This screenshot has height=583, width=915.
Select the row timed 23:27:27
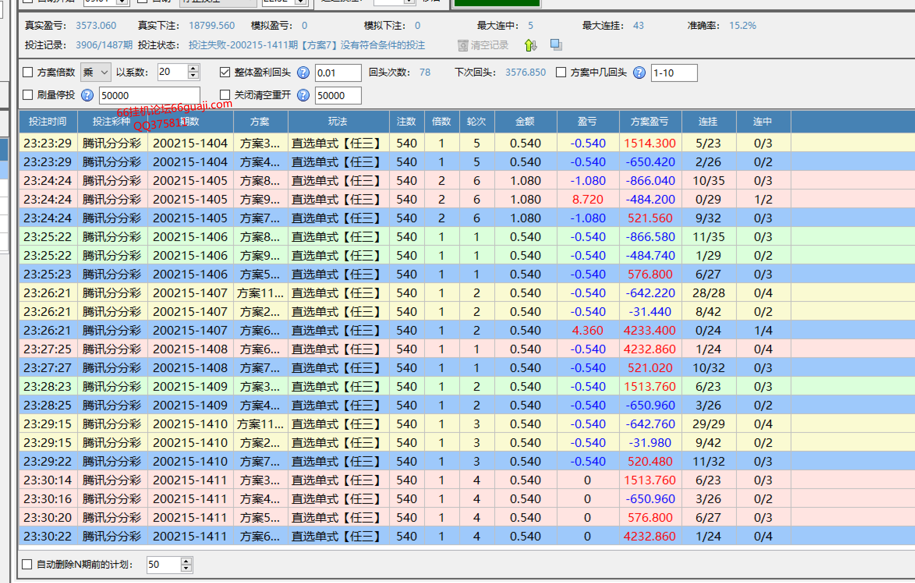pyautogui.click(x=467, y=368)
